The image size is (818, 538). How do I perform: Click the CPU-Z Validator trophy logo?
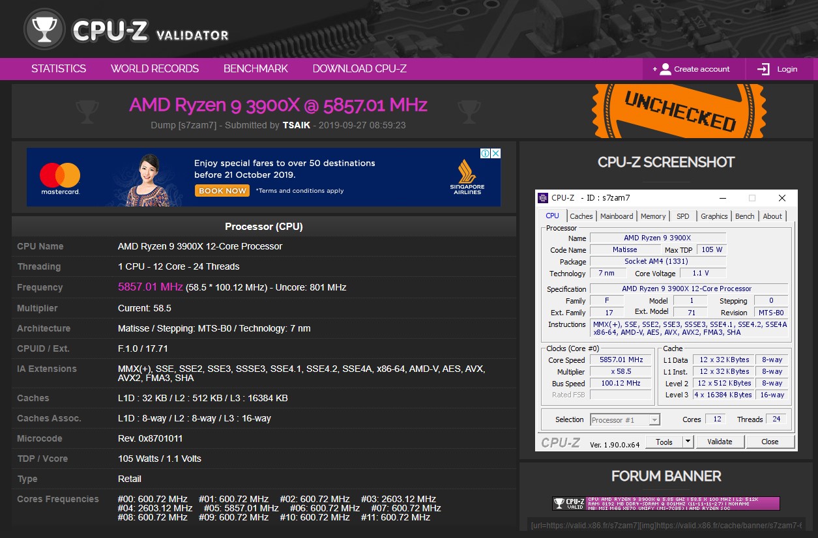tap(44, 29)
